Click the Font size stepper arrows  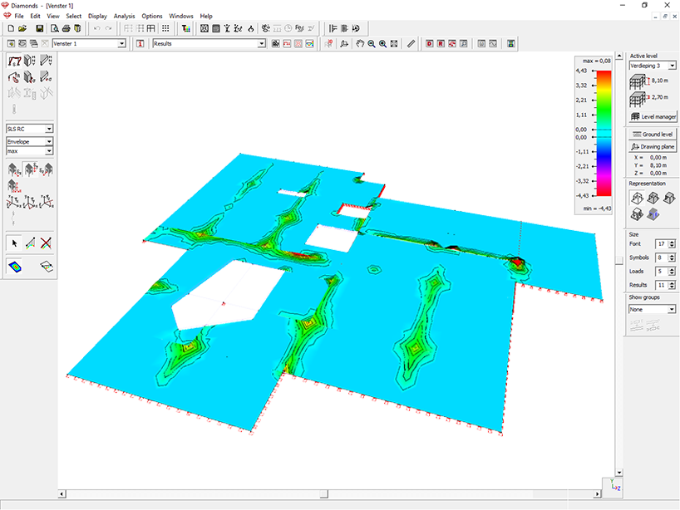[x=673, y=244]
